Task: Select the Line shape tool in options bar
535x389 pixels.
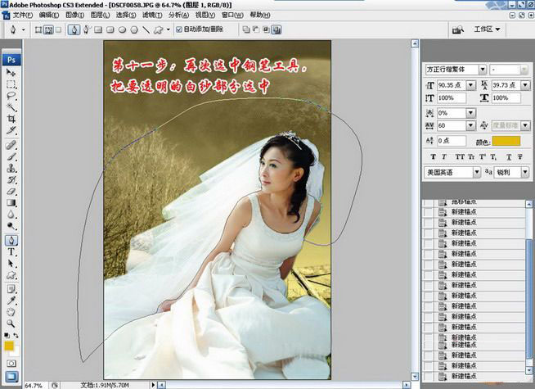Action: [x=146, y=29]
